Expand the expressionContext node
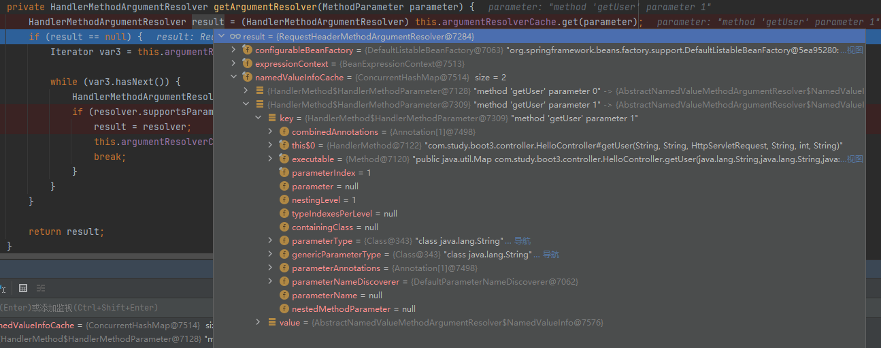 [234, 63]
